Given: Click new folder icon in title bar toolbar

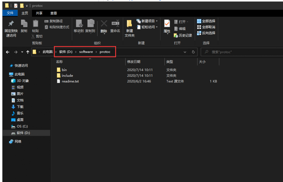Looking at the screenshot, I should (x=22, y=6).
